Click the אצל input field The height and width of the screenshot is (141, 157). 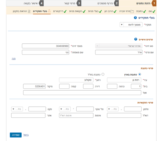[x=82, y=93]
